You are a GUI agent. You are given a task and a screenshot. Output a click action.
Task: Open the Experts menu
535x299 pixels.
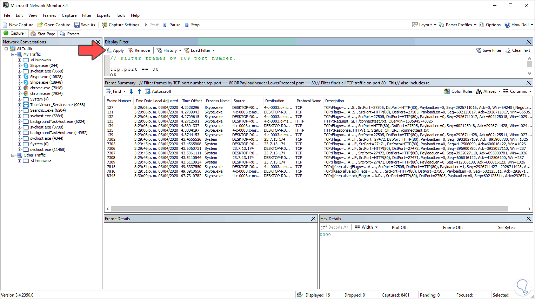coord(103,15)
